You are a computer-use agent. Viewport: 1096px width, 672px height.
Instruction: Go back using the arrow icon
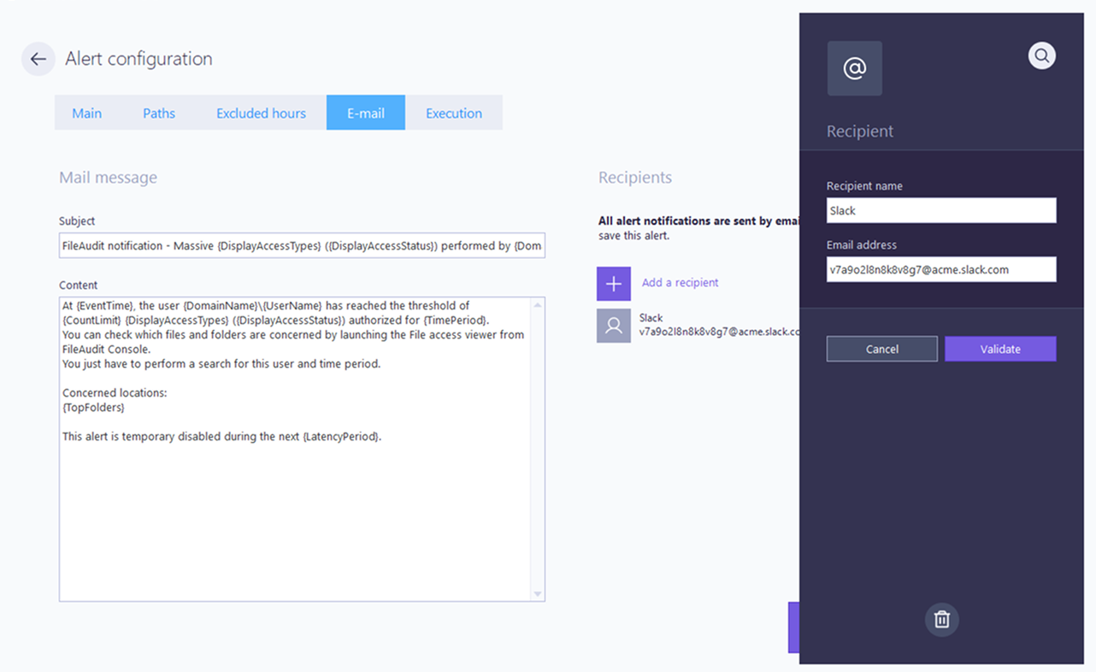tap(38, 59)
